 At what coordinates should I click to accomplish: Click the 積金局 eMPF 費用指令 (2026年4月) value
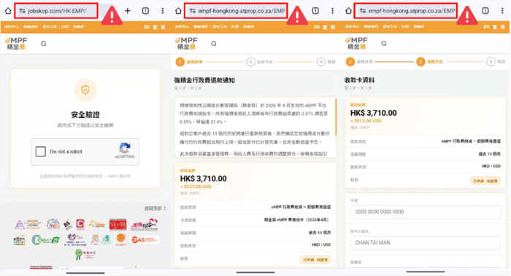[297, 220]
